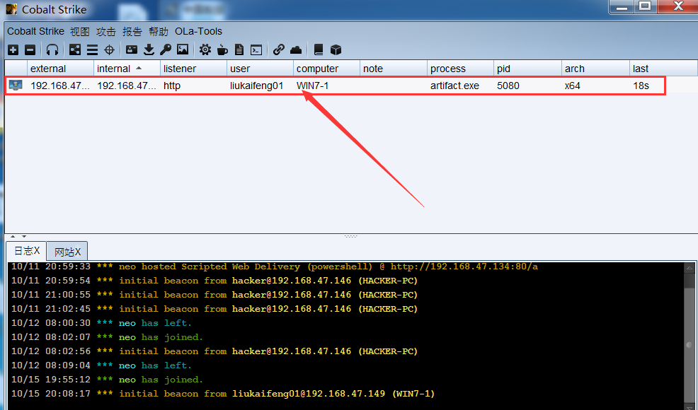Viewport: 698px width, 410px height.
Task: Open the OLa-Tools menu
Action: pyautogui.click(x=198, y=32)
